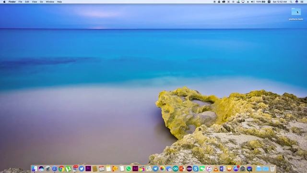The height and width of the screenshot is (173, 307).
Task: Open the View menu
Action: click(35, 2)
